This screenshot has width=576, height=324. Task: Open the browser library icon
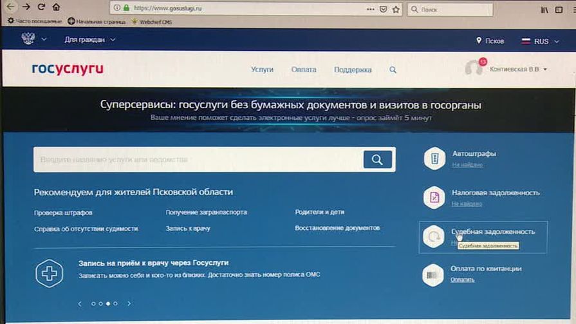point(544,10)
